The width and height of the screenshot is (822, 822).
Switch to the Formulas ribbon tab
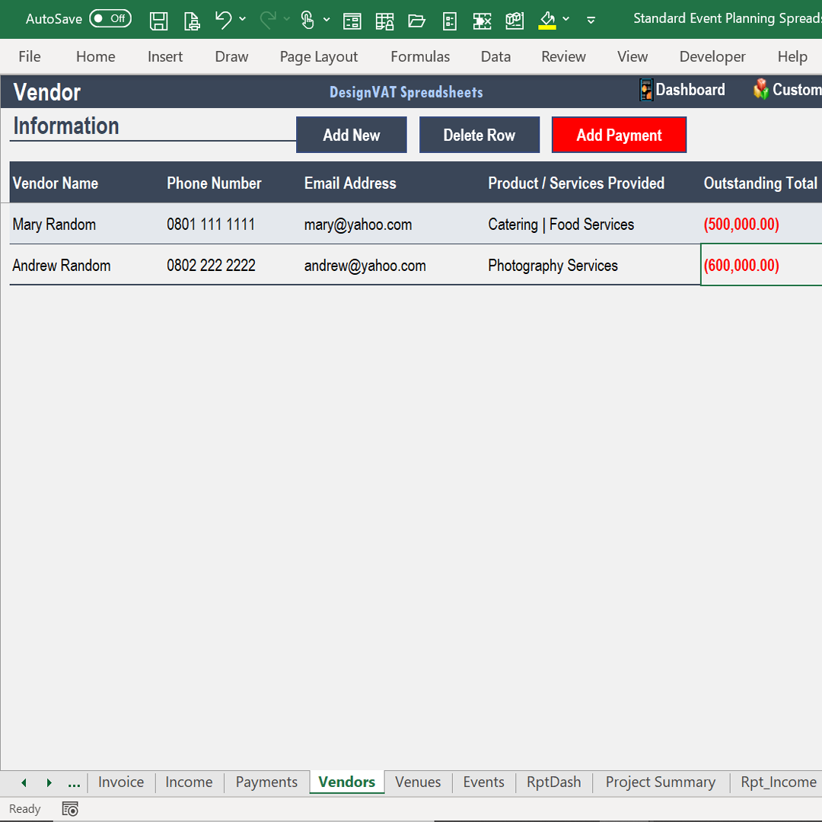click(x=419, y=56)
